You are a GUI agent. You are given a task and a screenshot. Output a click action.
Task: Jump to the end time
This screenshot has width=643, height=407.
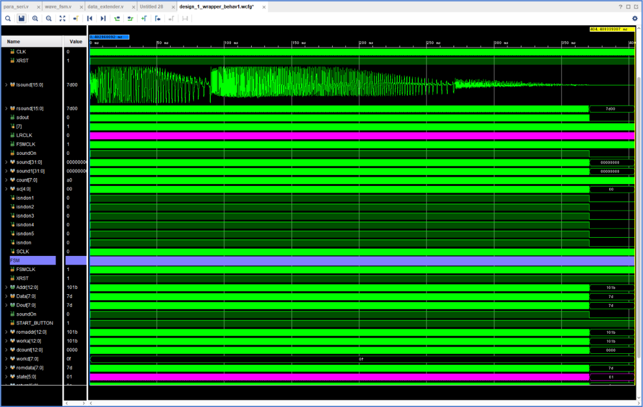[103, 19]
